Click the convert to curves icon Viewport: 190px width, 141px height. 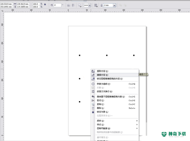[93, 84]
